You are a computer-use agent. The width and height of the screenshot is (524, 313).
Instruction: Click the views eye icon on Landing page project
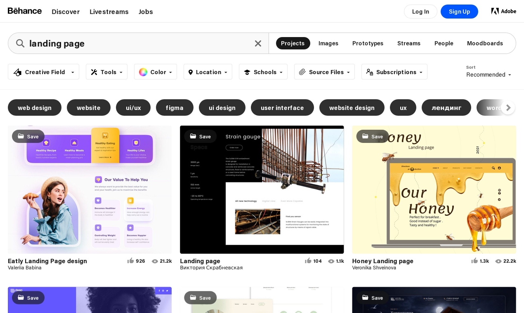(x=331, y=261)
